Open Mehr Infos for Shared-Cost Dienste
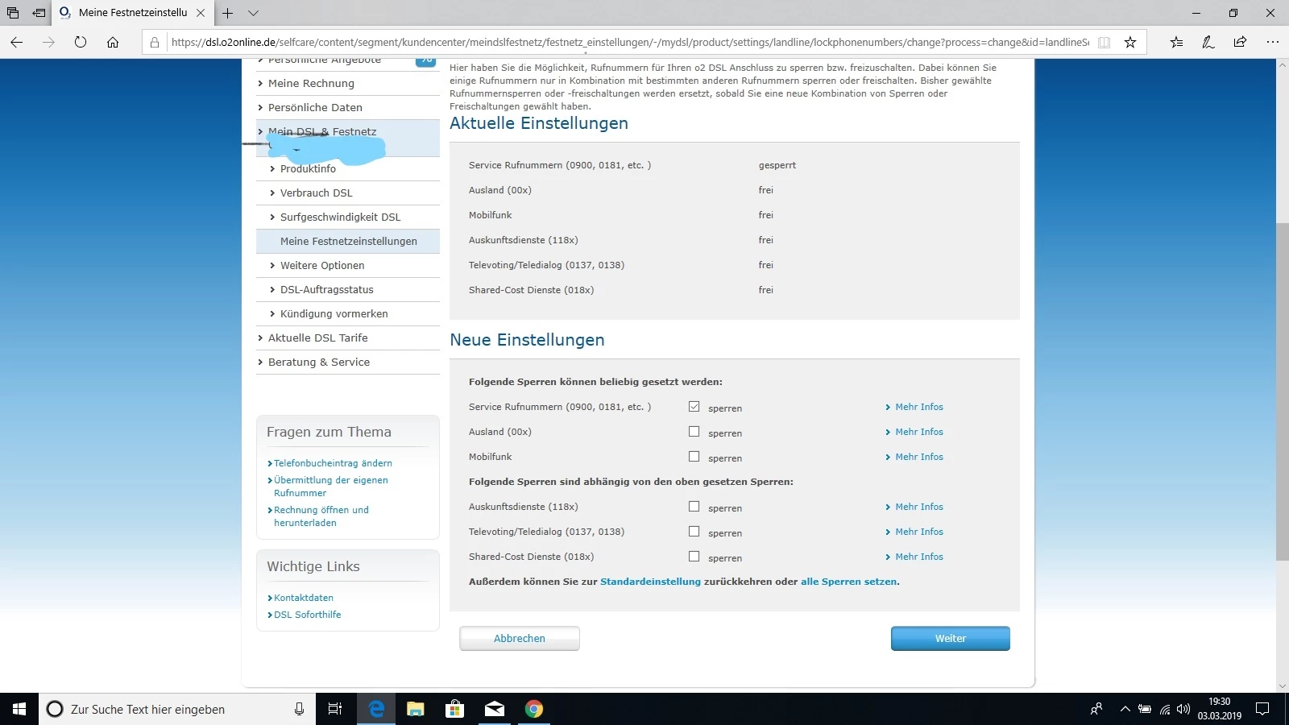The height and width of the screenshot is (725, 1289). tap(919, 557)
